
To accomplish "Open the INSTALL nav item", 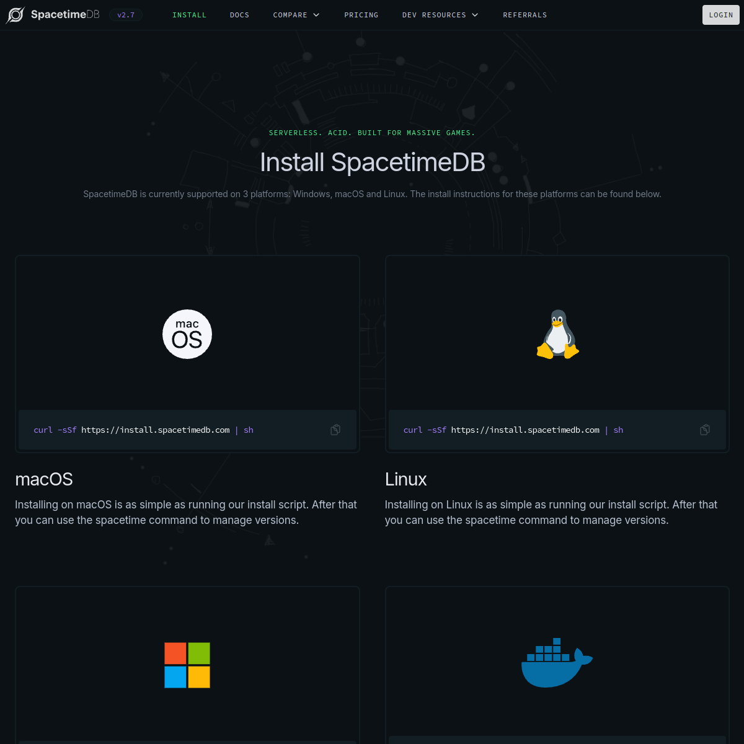I will 189,15.
